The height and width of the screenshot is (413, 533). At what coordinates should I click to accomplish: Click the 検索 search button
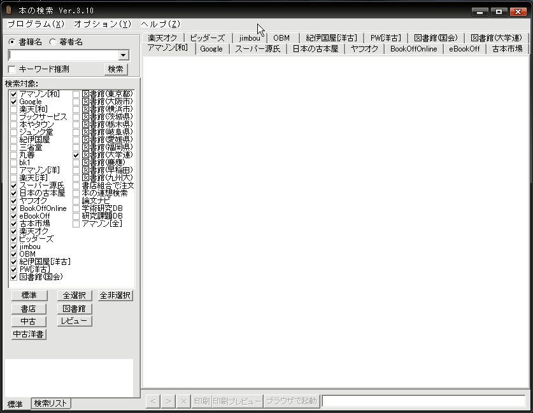[x=115, y=69]
